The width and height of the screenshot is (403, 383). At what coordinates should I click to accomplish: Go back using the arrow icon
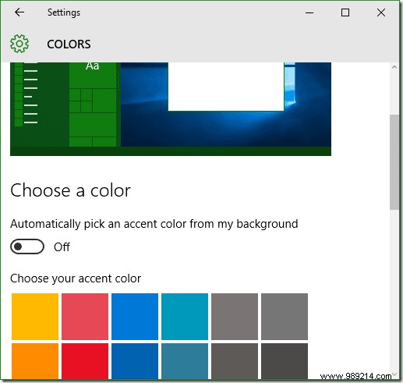tap(19, 12)
